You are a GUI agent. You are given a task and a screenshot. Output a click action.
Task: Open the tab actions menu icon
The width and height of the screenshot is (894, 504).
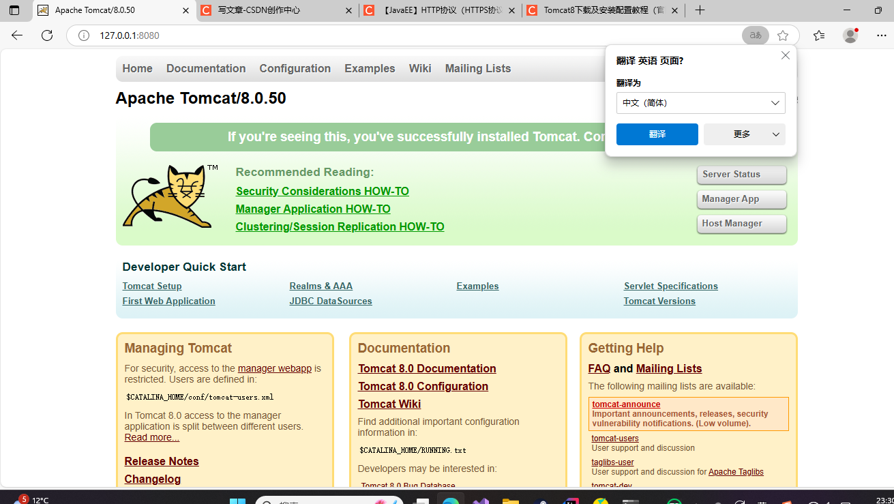click(x=14, y=10)
